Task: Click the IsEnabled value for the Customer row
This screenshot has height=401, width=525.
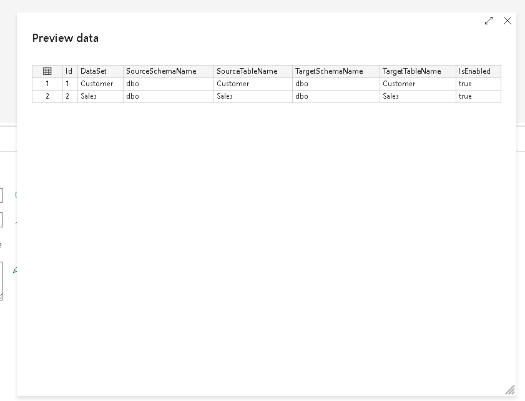Action: pyautogui.click(x=465, y=84)
